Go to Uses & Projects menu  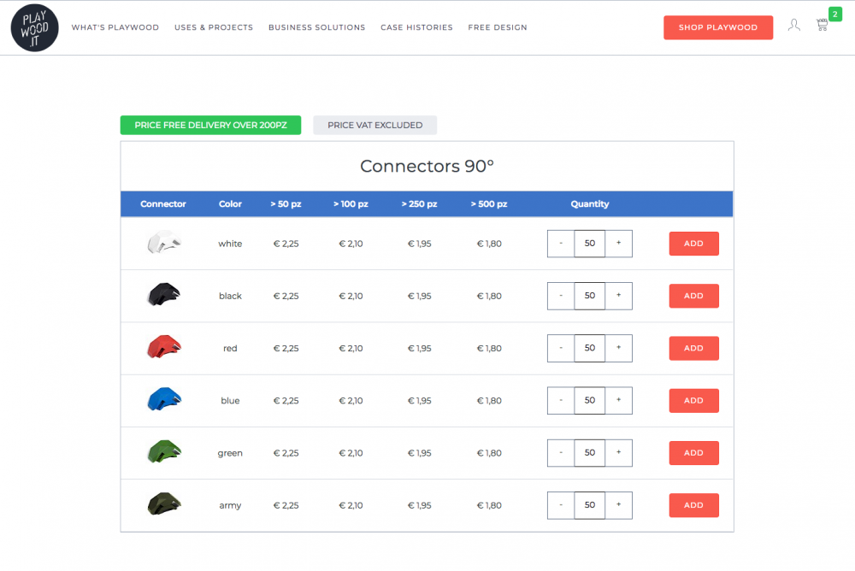[x=214, y=27]
